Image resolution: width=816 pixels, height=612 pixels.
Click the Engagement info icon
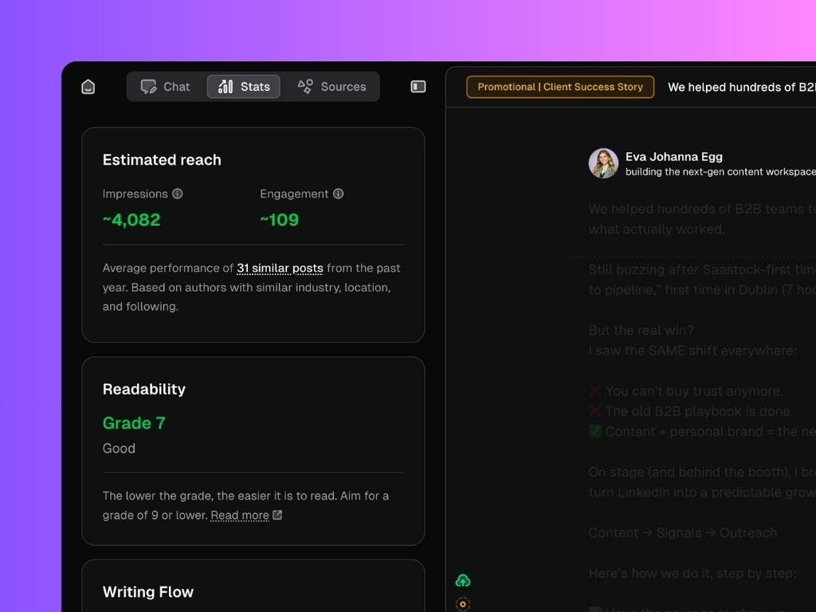[338, 194]
